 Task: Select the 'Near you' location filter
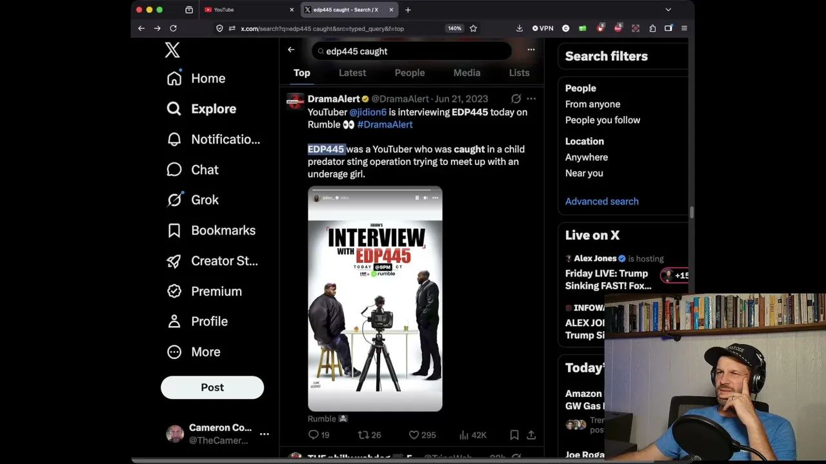tap(584, 173)
